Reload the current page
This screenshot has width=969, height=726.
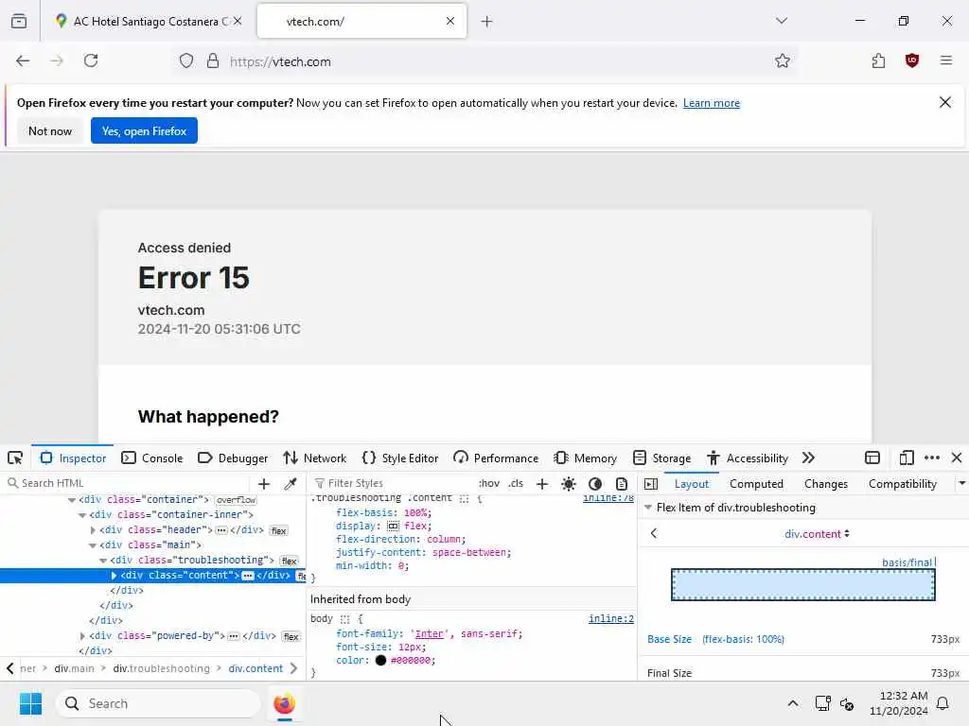click(x=91, y=60)
